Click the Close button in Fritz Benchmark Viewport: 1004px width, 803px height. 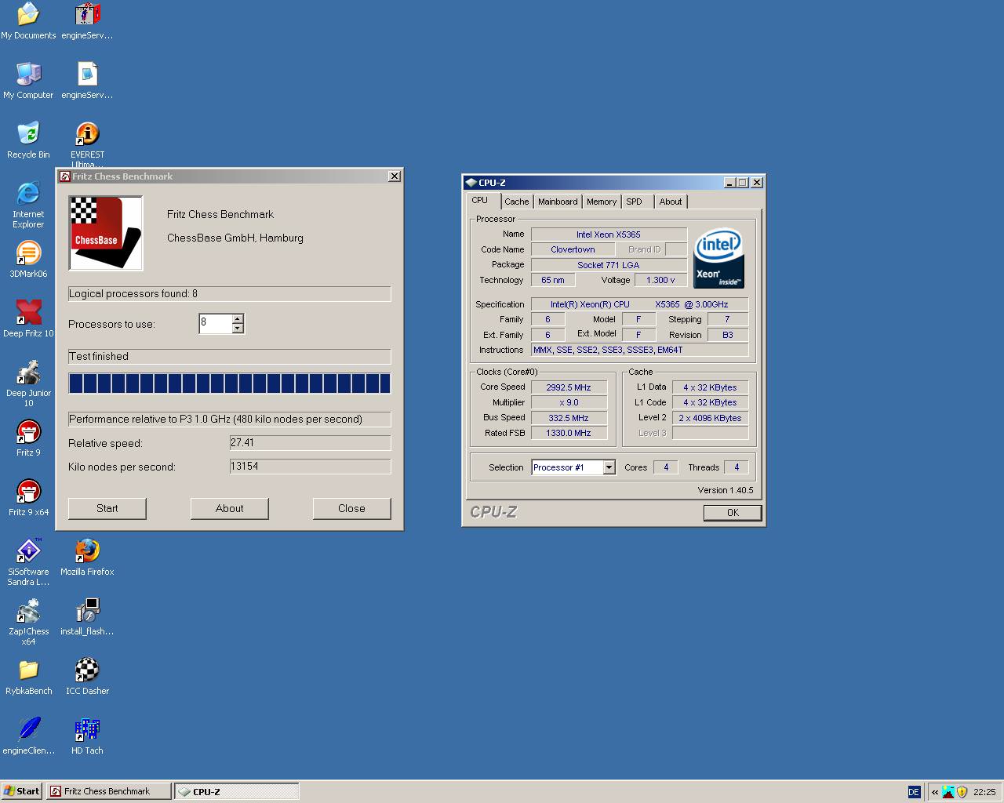tap(351, 508)
